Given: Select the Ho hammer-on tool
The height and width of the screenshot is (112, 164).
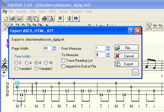Looking at the screenshot, I should pyautogui.click(x=155, y=27).
